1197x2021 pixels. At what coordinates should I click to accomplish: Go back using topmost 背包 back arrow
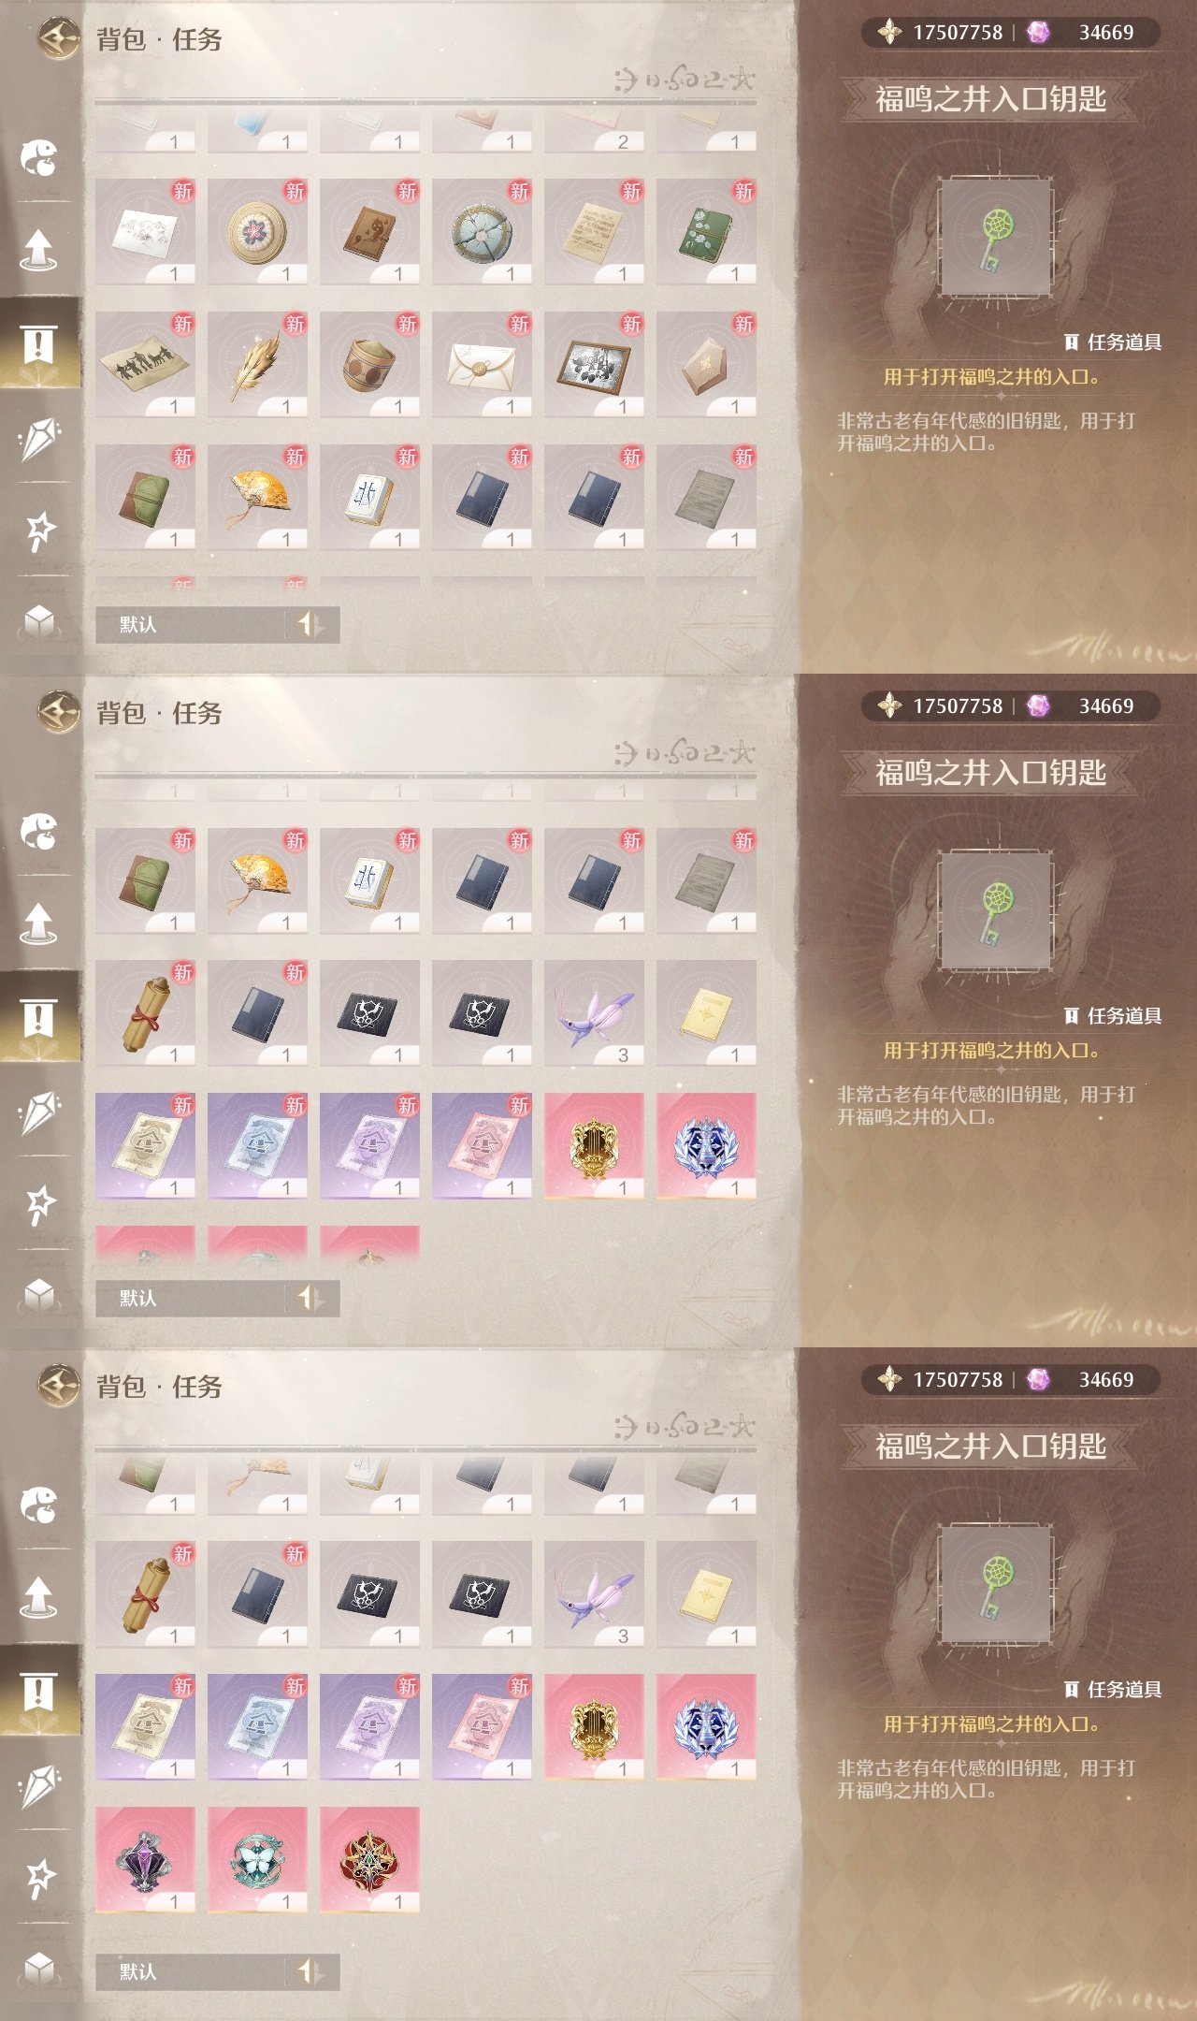click(59, 39)
